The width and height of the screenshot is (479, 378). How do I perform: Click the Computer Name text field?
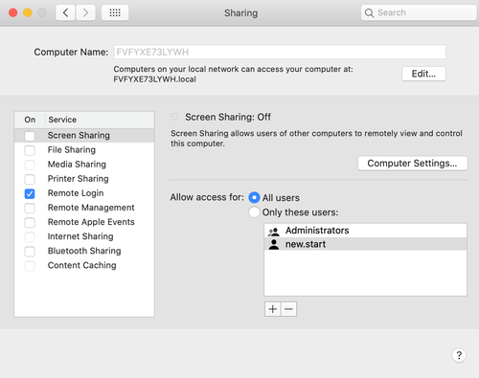280,52
